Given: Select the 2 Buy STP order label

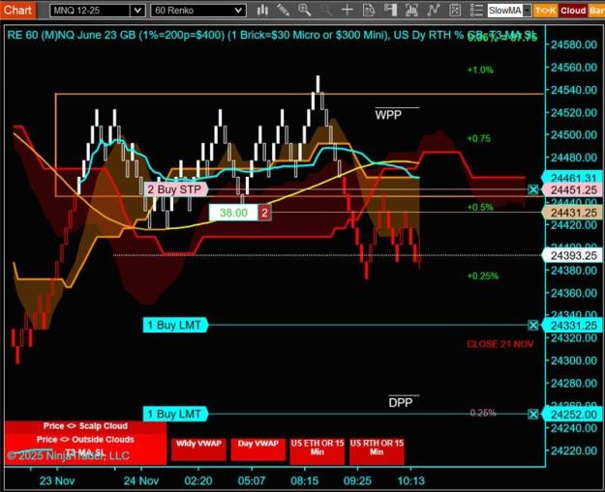Looking at the screenshot, I should click(x=176, y=189).
